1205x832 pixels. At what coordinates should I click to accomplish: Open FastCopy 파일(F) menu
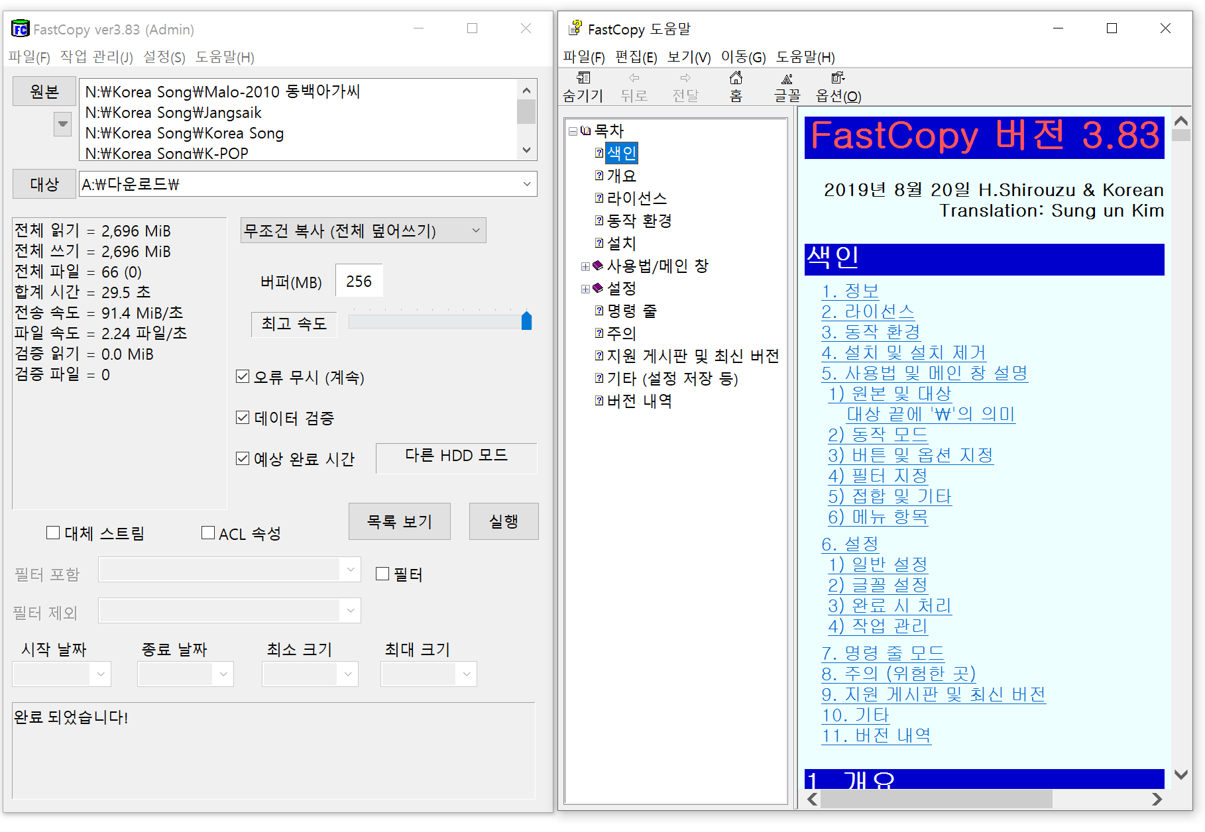pos(29,57)
